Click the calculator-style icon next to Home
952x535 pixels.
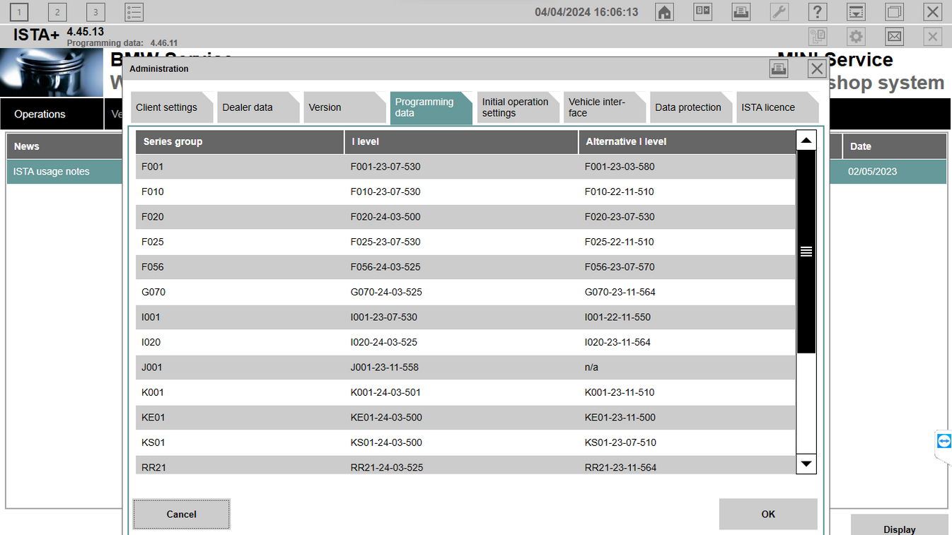tap(702, 12)
